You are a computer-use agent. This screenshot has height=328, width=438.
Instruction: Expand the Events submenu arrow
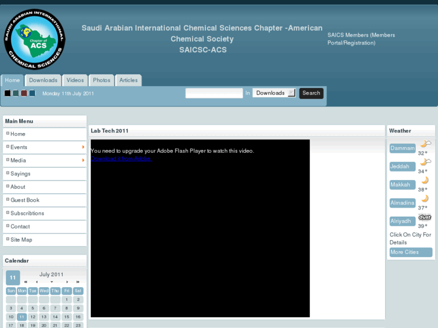click(83, 147)
